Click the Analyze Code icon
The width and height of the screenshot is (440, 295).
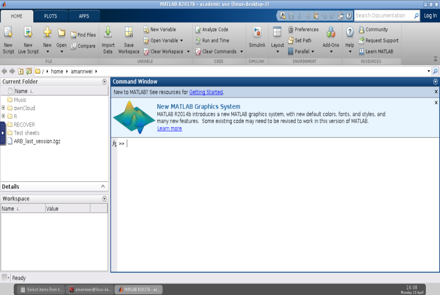(x=198, y=30)
